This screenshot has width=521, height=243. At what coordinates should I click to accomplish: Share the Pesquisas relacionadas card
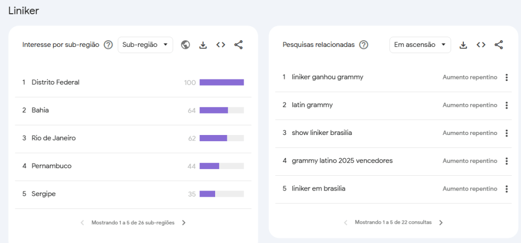pyautogui.click(x=499, y=45)
